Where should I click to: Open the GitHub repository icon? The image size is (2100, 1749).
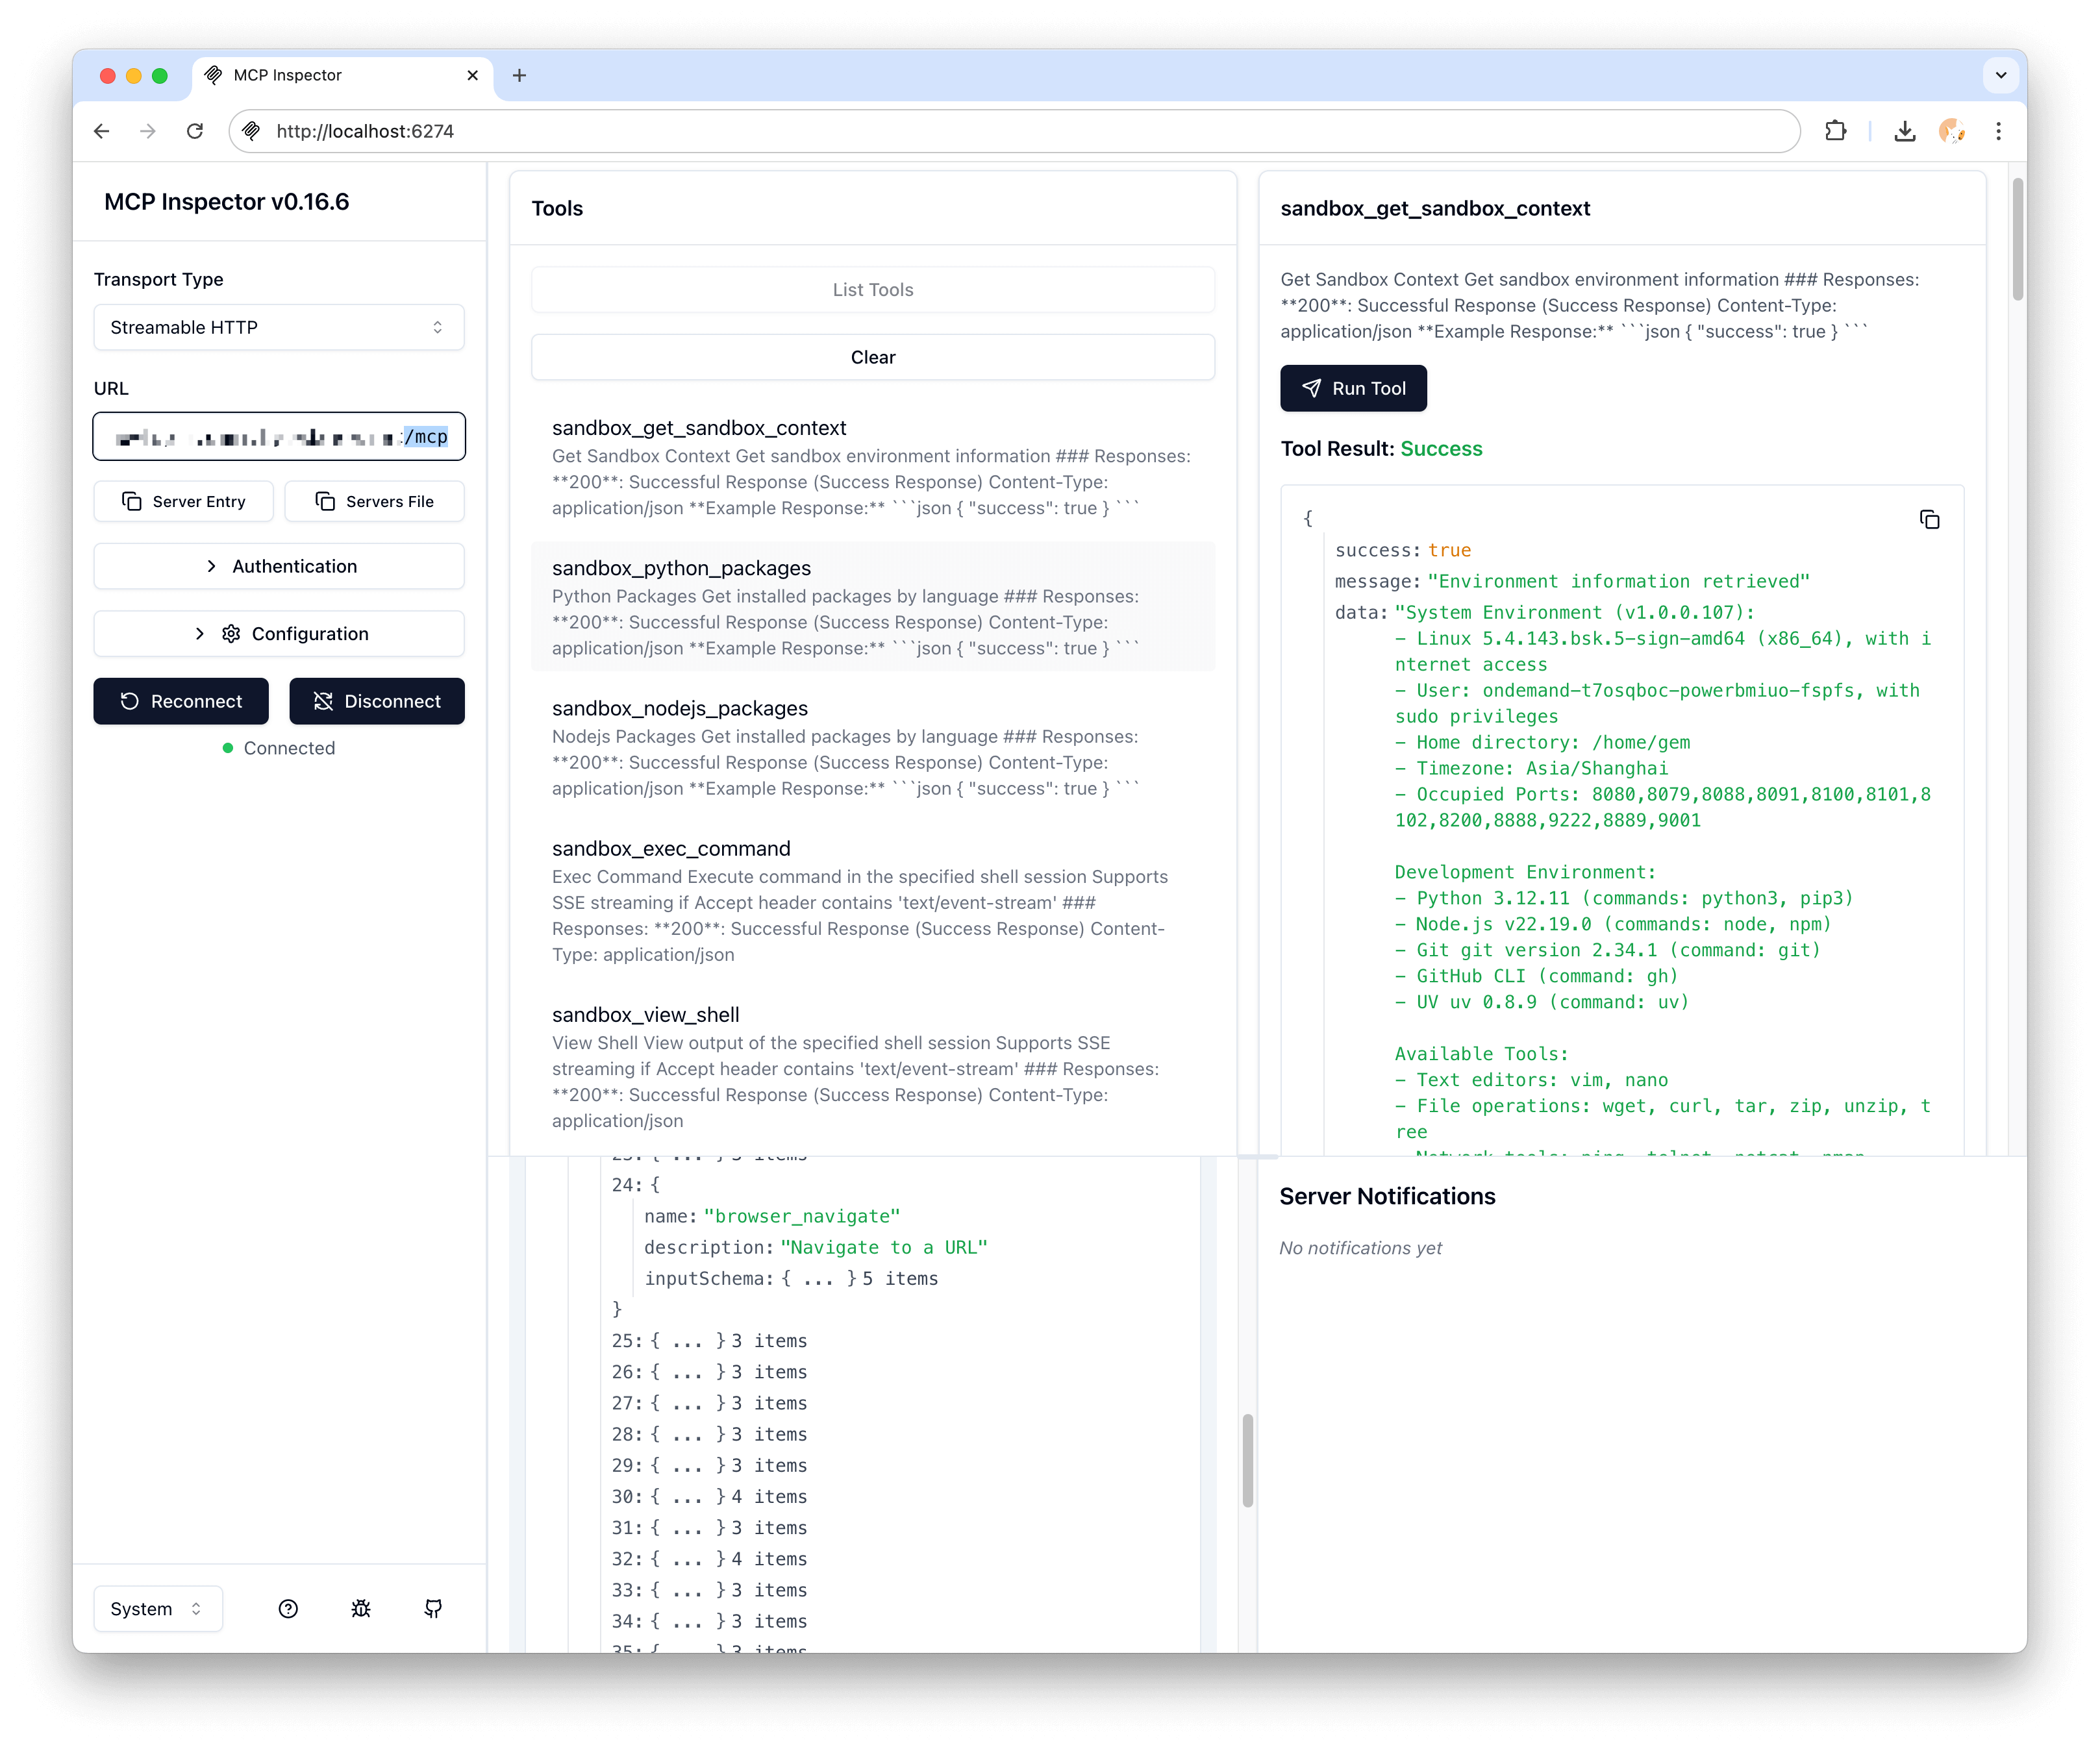coord(433,1609)
